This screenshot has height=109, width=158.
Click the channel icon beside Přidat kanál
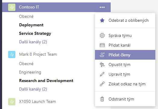[x=102, y=45]
